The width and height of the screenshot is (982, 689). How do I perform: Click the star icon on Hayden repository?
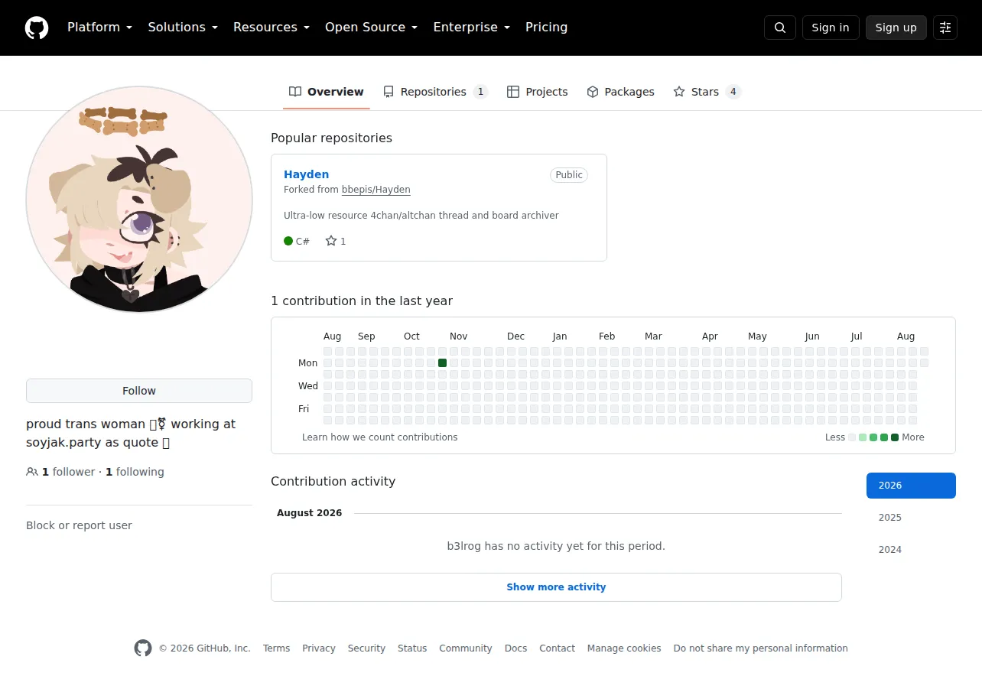[x=331, y=241]
